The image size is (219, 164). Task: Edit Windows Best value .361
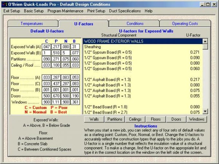click(75, 102)
